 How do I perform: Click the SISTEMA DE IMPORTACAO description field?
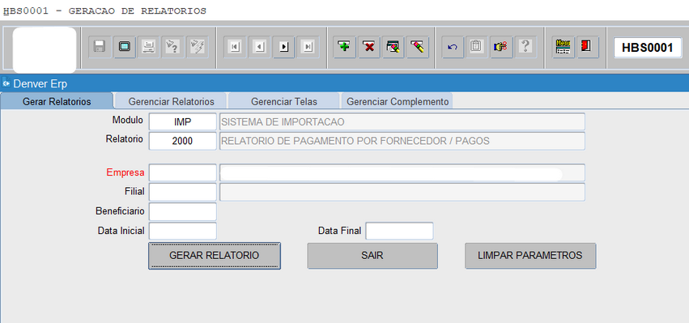pyautogui.click(x=402, y=121)
